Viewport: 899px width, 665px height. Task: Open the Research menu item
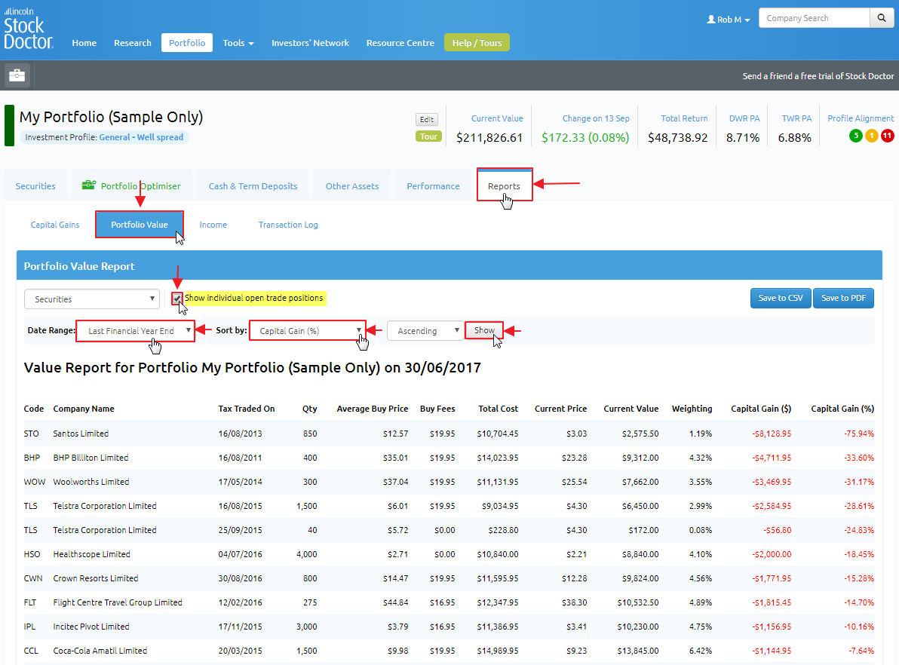click(x=133, y=43)
